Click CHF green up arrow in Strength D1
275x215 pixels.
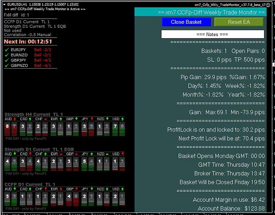(45, 154)
